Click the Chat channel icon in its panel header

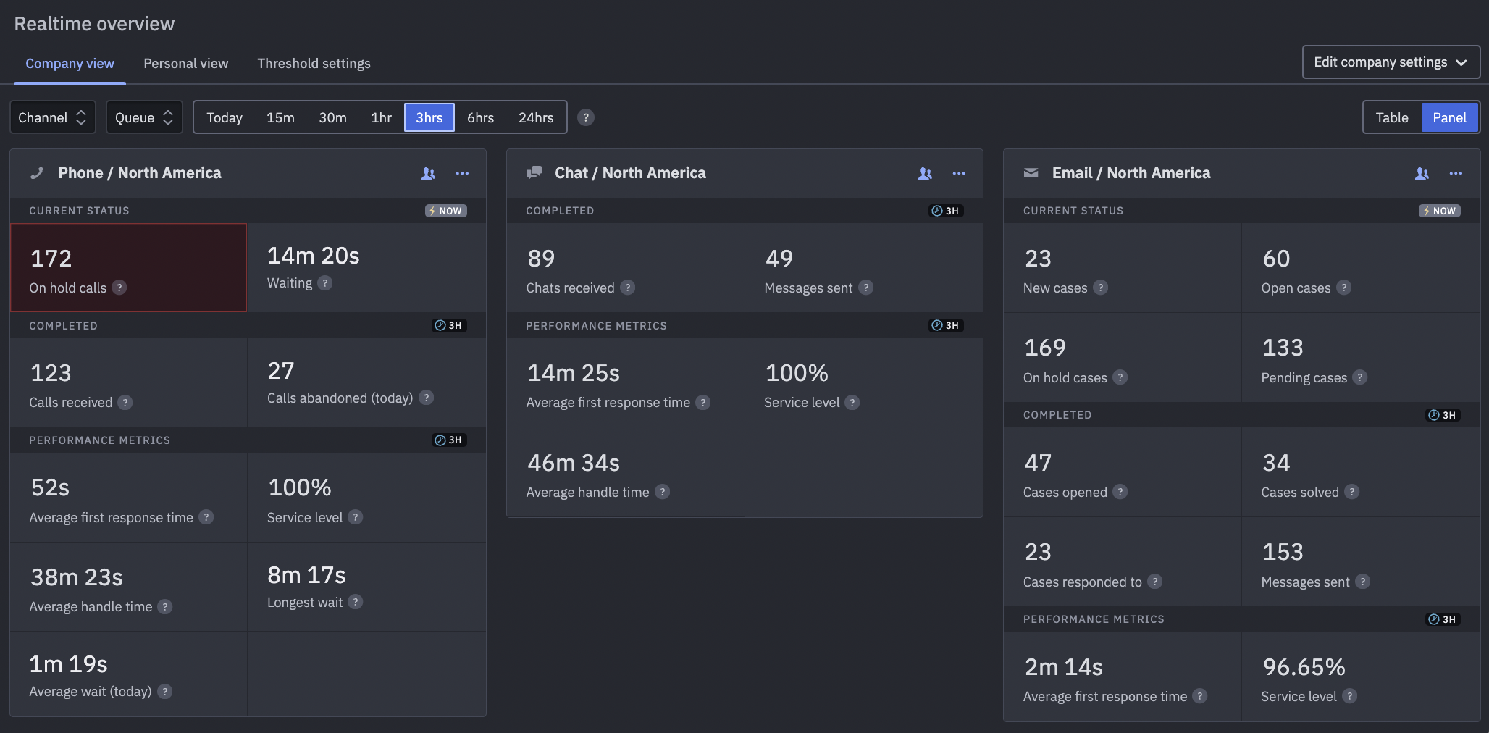[x=534, y=172]
